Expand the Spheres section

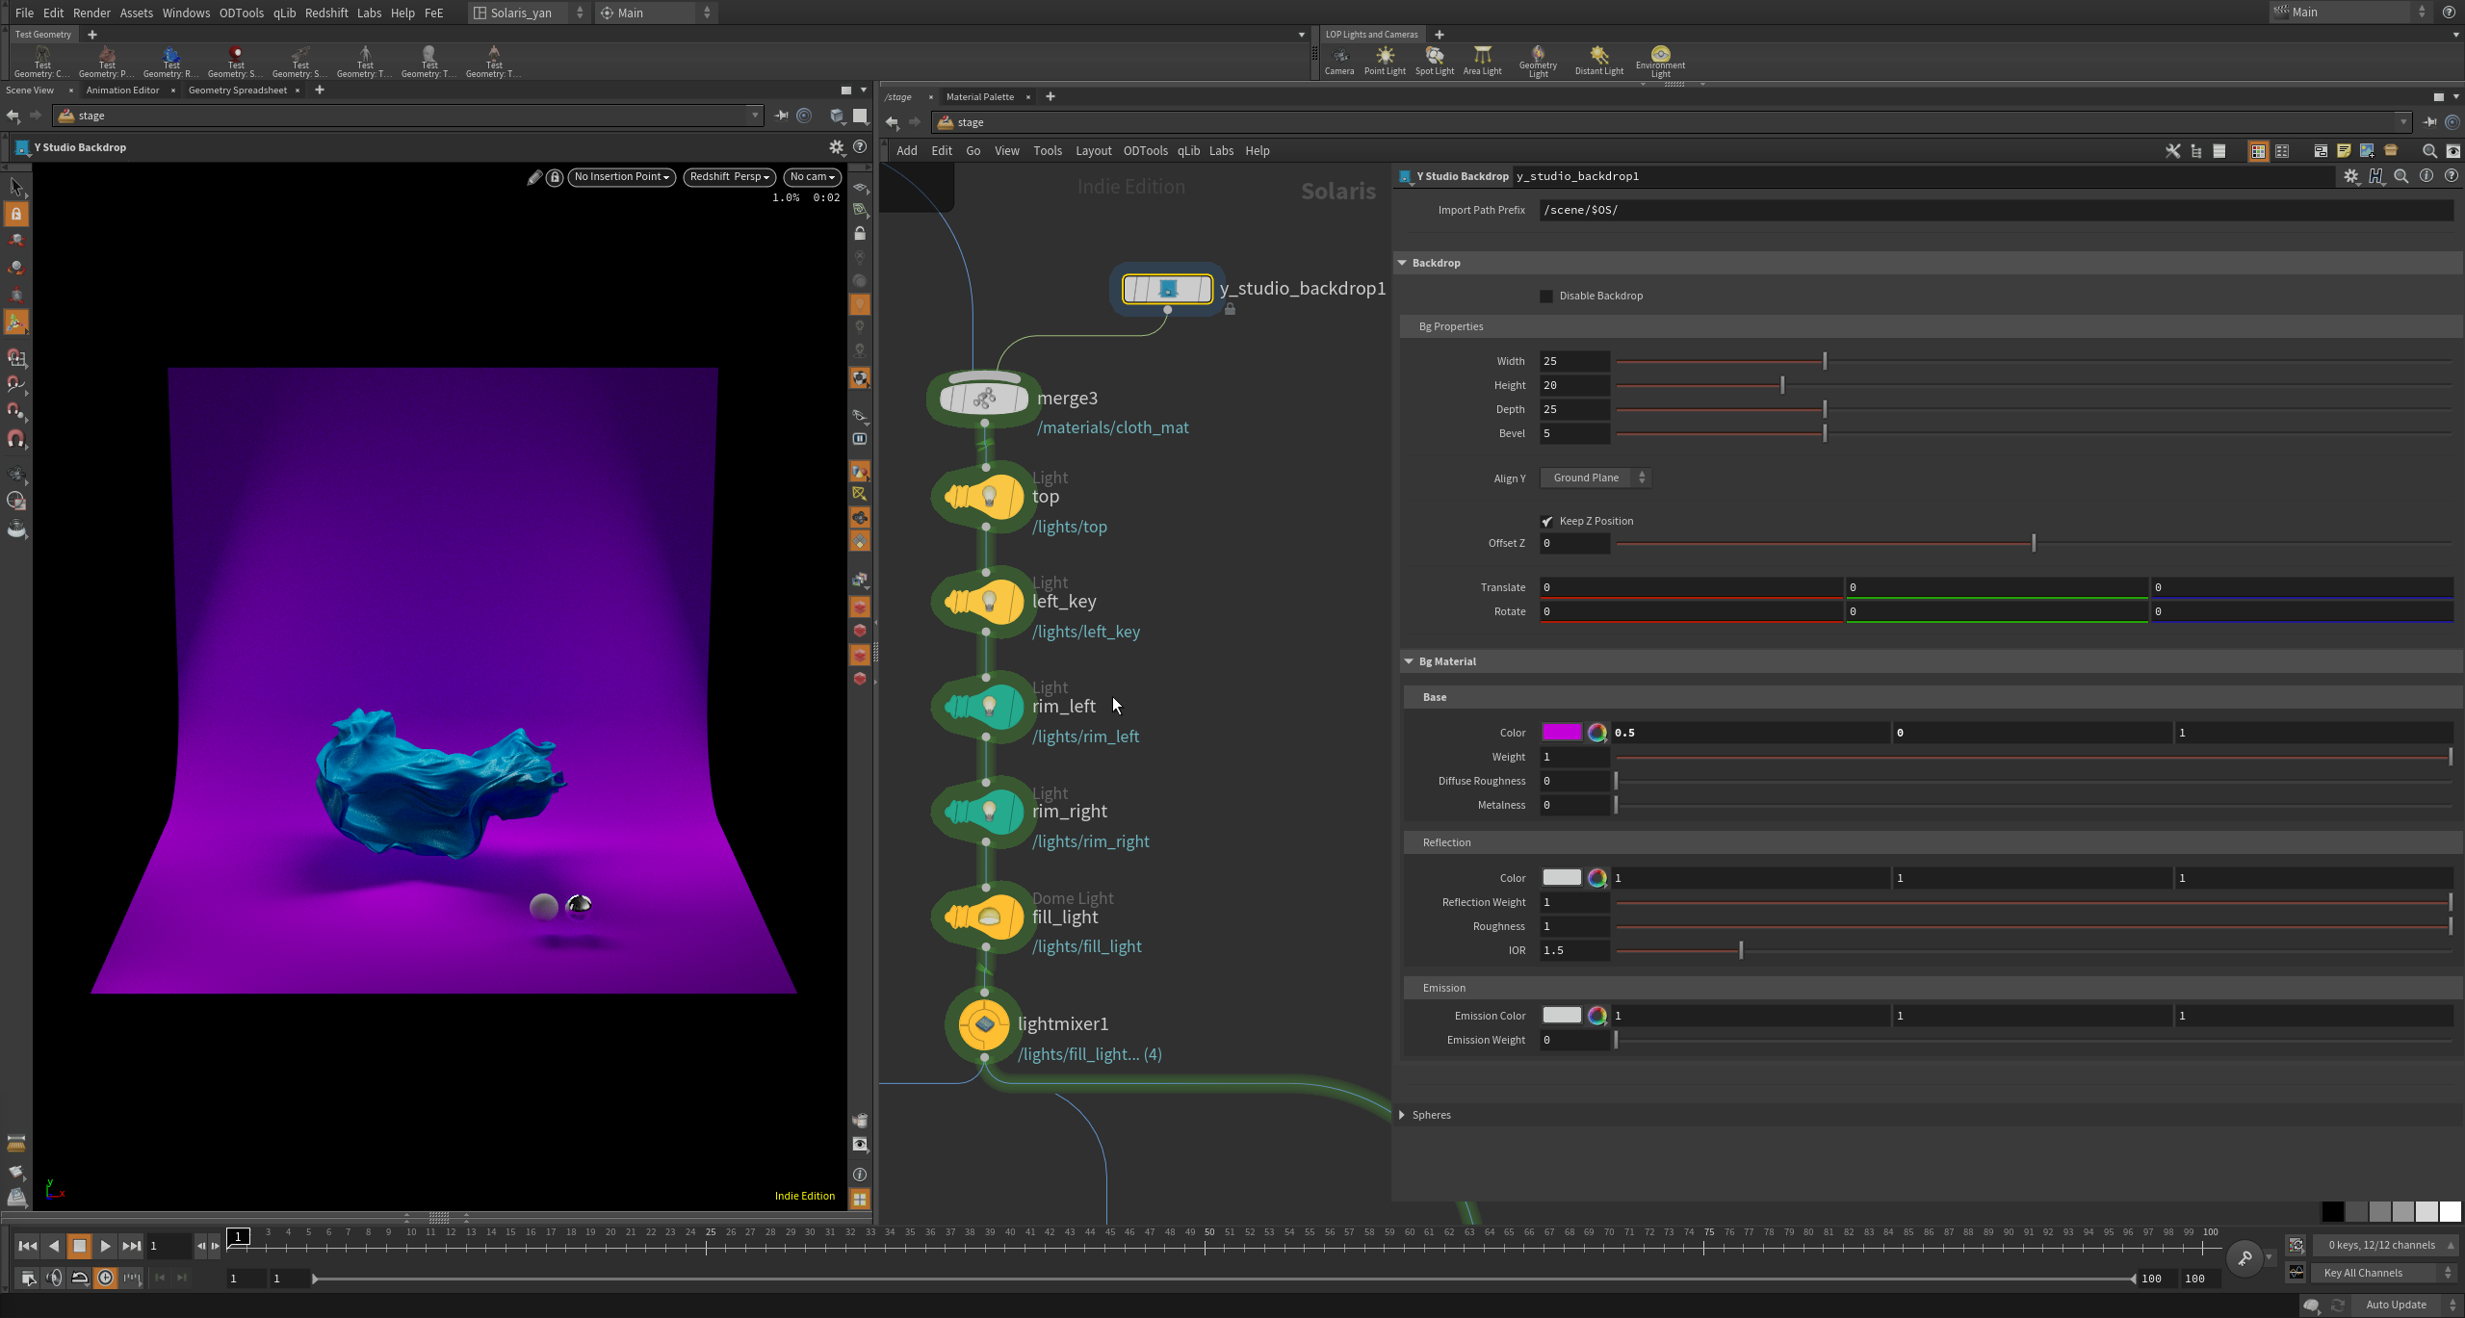pos(1431,1115)
